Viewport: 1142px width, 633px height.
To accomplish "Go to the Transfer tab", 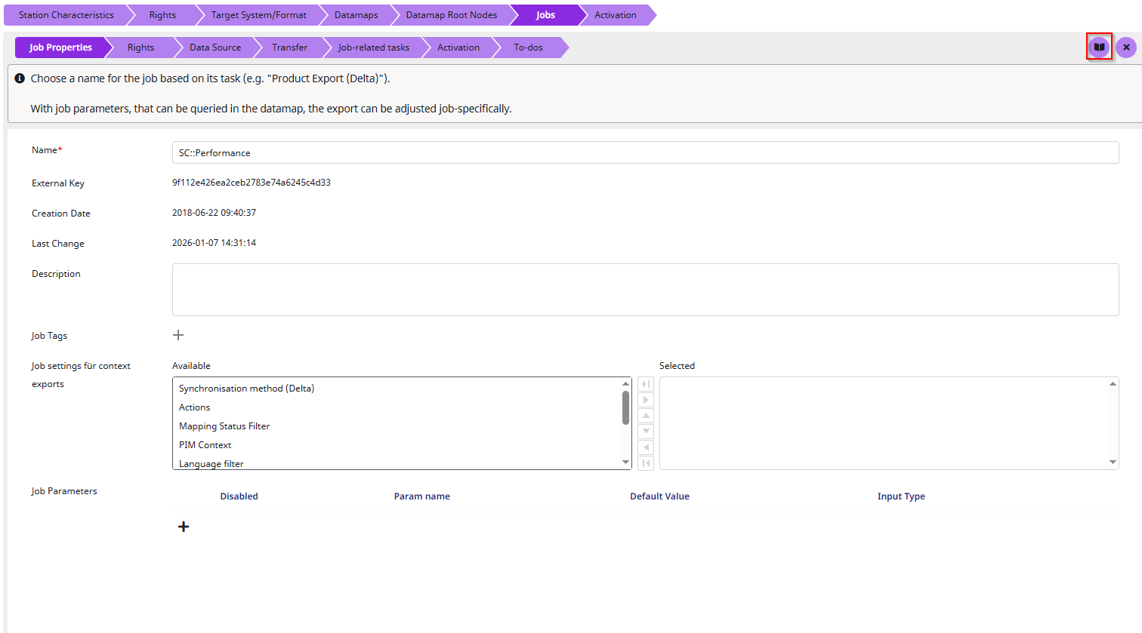I will 289,48.
